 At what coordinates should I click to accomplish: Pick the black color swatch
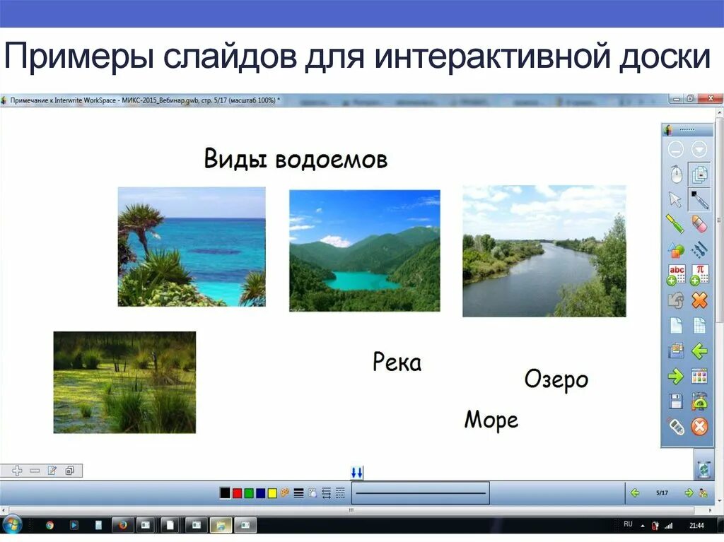(x=225, y=493)
